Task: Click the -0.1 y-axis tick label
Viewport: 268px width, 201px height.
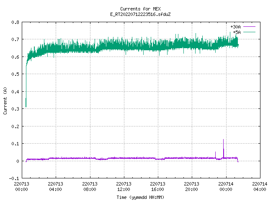Action: tap(14, 178)
